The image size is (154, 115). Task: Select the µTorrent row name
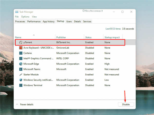[x=28, y=42]
